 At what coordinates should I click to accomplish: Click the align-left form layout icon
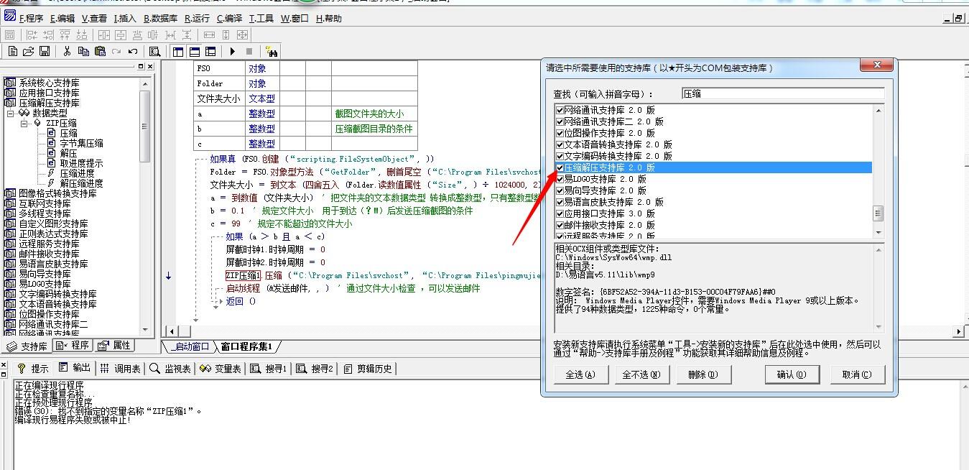[x=32, y=34]
